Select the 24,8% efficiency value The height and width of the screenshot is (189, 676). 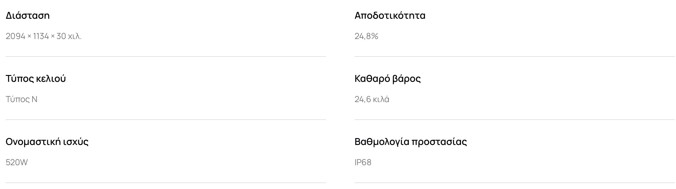pos(366,36)
